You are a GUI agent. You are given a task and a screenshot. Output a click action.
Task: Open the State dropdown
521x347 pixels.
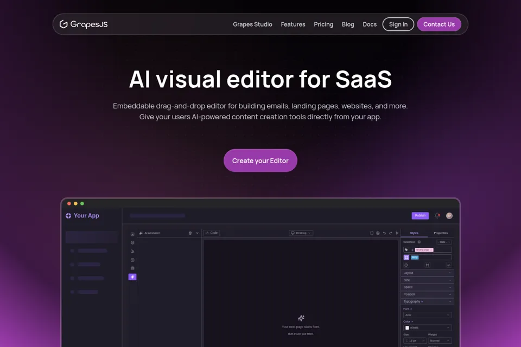point(444,242)
